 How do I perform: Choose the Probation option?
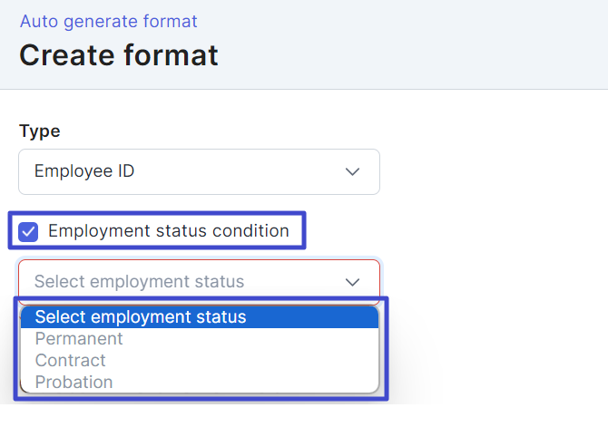74,382
